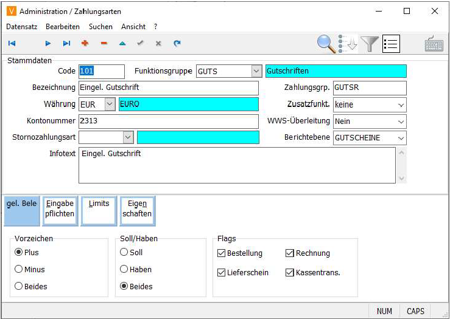Open search with magnifying glass icon
The height and width of the screenshot is (319, 450).
tap(326, 43)
